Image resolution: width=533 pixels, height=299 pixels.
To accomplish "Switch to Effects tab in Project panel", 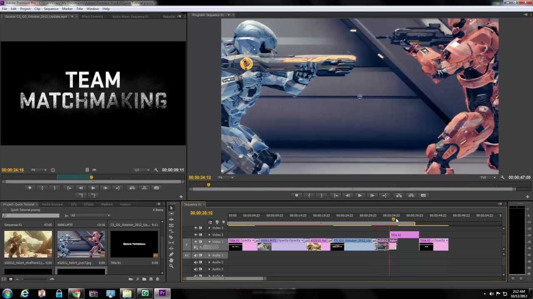I will click(x=89, y=204).
